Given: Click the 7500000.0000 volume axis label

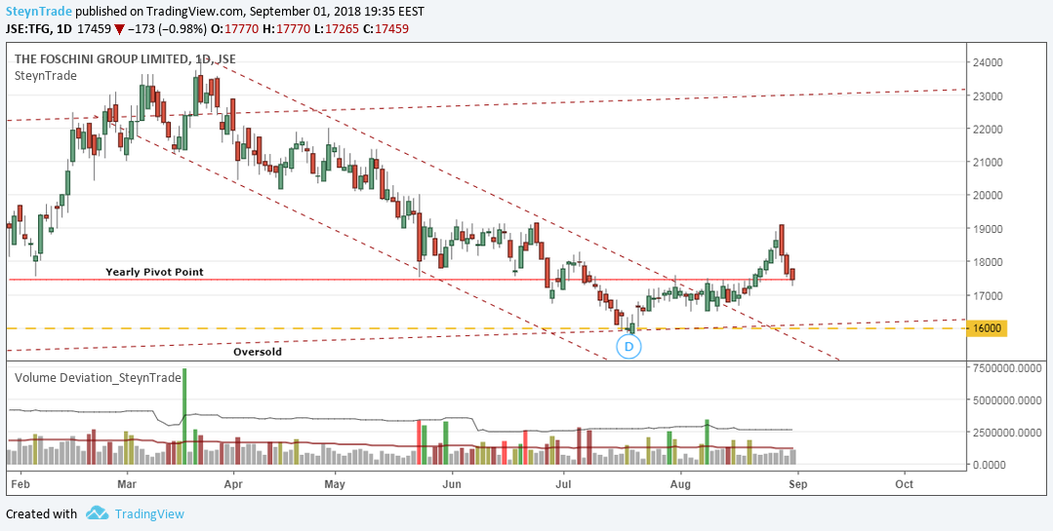Looking at the screenshot, I should (1007, 368).
